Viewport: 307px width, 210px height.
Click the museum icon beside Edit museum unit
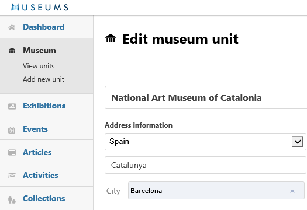[111, 38]
